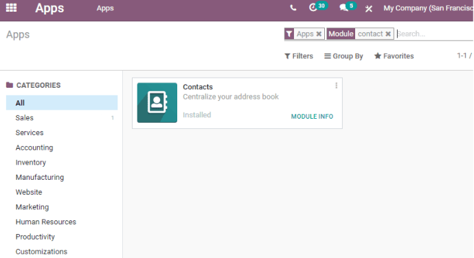
Task: Select the Sales category
Action: (x=62, y=118)
